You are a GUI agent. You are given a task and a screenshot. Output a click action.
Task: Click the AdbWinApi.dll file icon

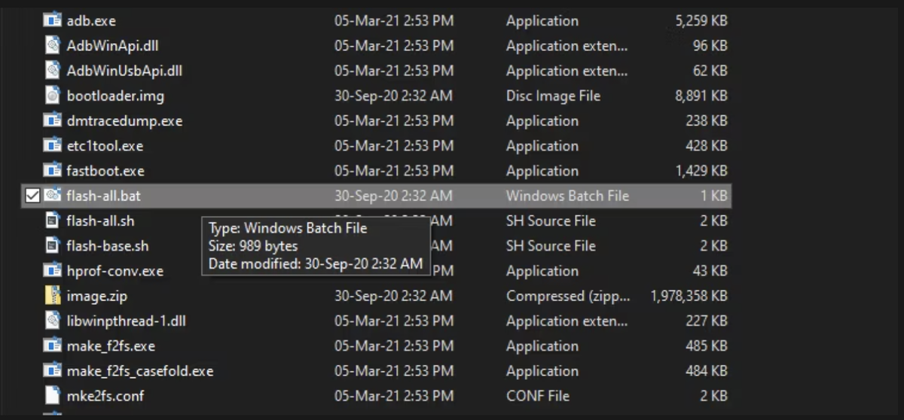pos(52,46)
